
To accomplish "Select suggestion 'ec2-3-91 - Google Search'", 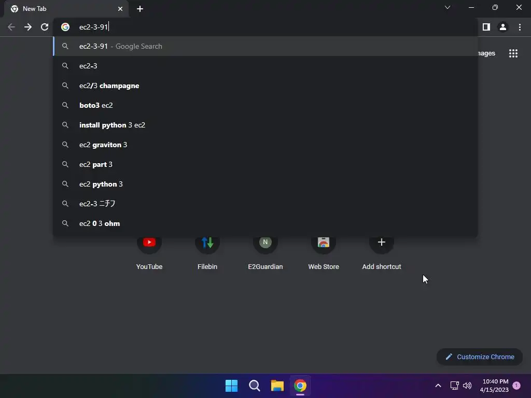I will [265, 46].
